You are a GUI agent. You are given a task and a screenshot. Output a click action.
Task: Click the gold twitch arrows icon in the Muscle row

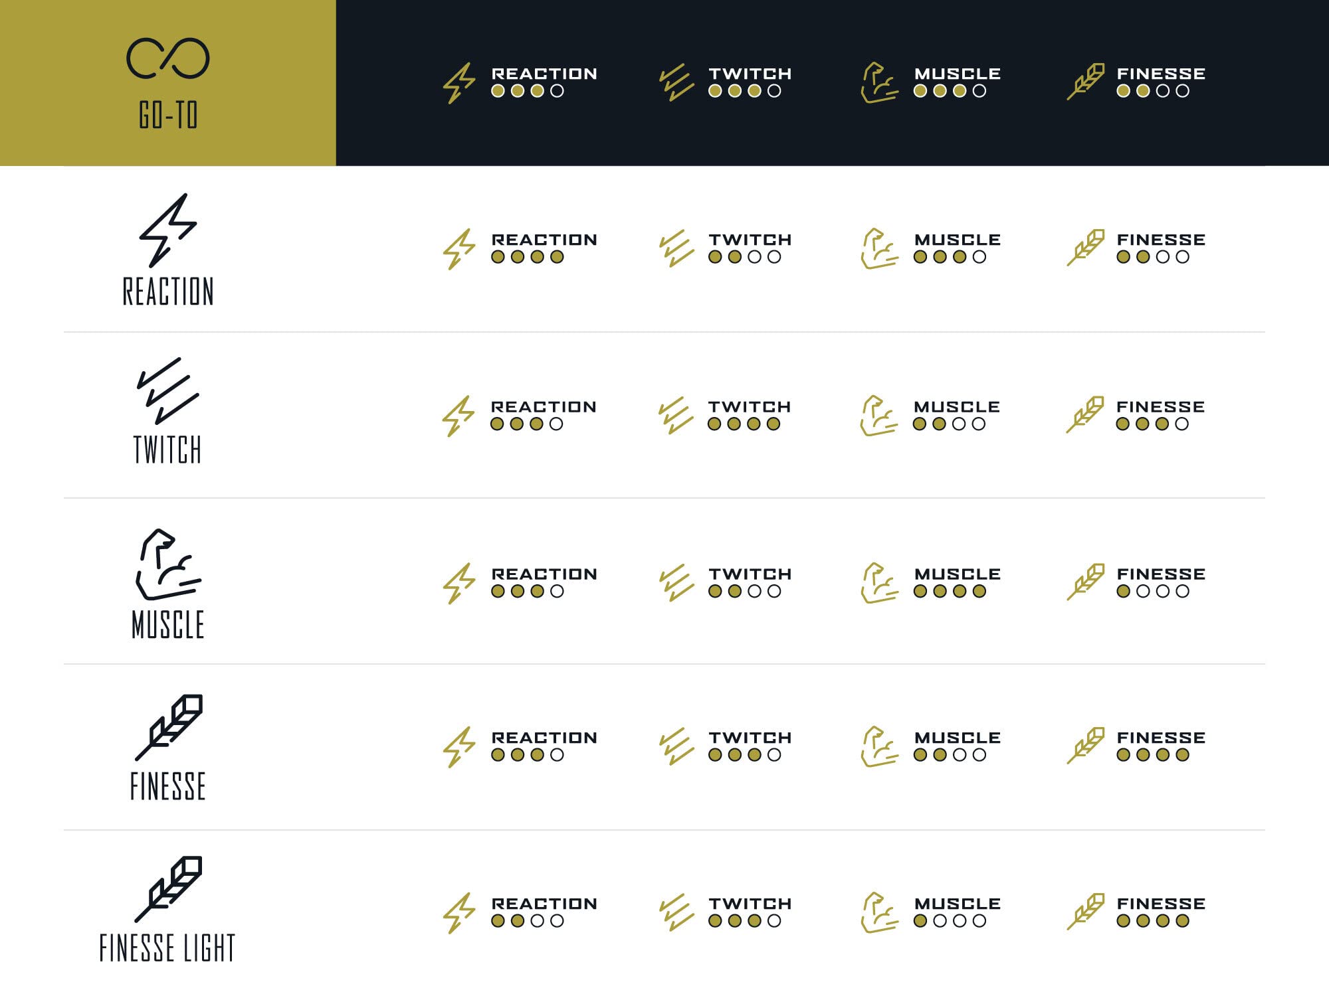pyautogui.click(x=676, y=583)
